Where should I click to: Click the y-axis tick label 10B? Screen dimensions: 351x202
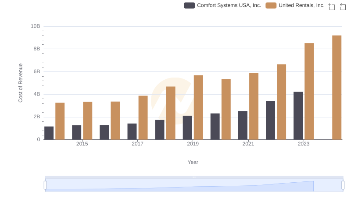coord(36,26)
